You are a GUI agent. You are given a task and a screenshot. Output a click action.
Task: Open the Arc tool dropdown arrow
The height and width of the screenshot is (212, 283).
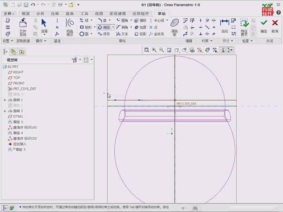[x=110, y=20]
